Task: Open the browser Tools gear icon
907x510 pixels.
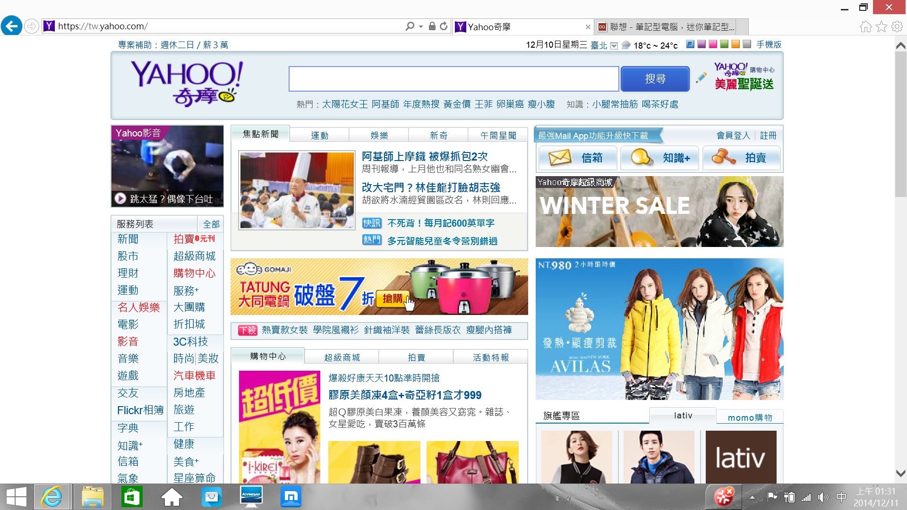Action: point(897,26)
